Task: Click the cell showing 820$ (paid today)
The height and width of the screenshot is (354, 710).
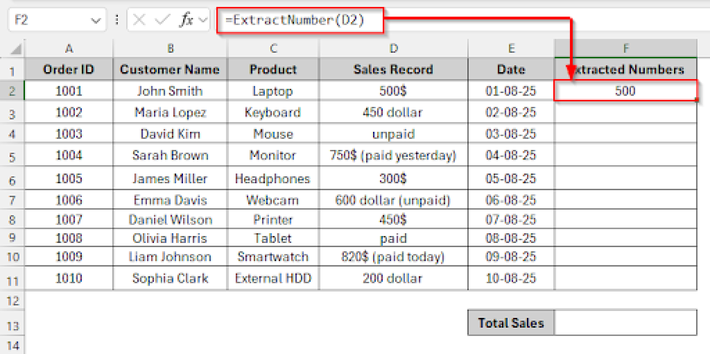Action: click(x=393, y=257)
